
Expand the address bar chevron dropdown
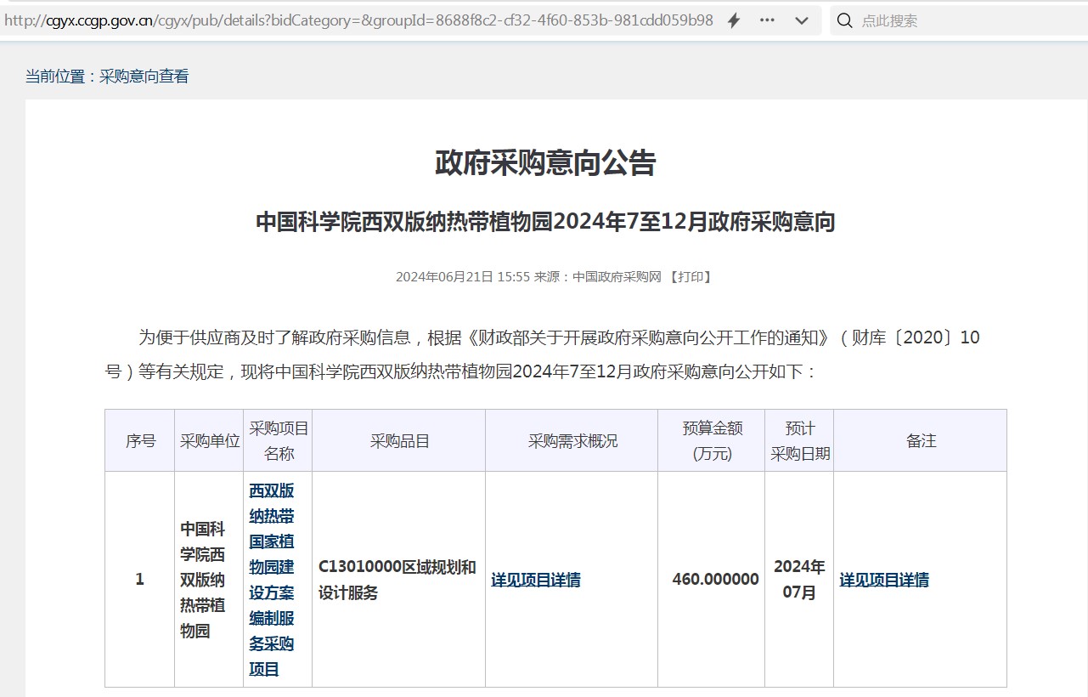point(801,20)
